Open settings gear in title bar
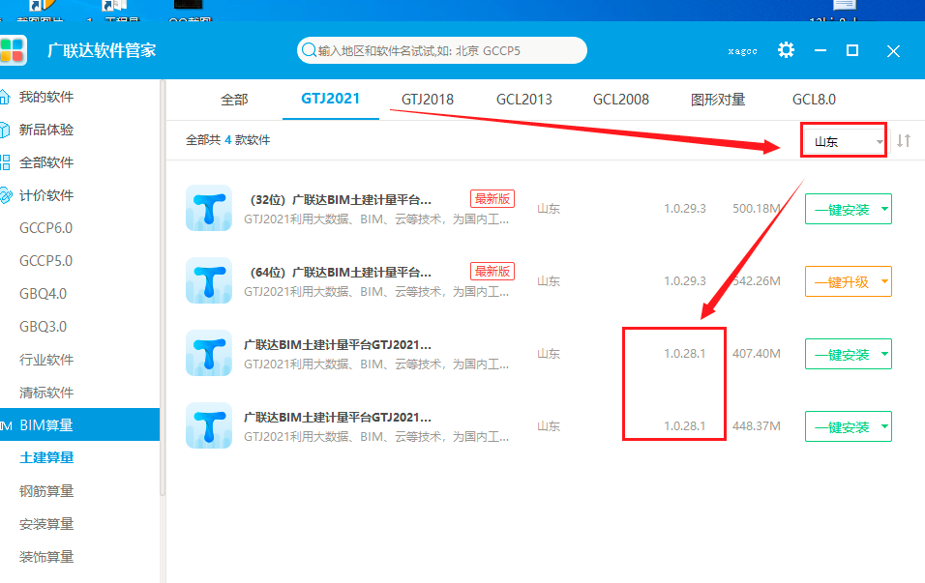Screen dimensions: 925x583 (x=786, y=50)
